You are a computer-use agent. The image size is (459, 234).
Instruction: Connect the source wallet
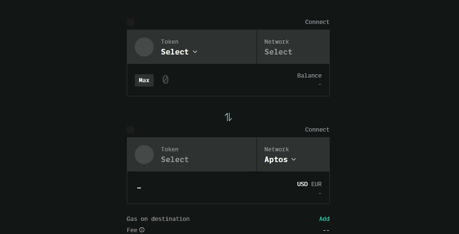click(x=317, y=22)
